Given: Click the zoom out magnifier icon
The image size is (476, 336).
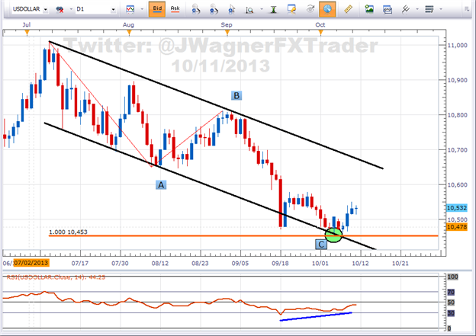Looking at the screenshot, I should pyautogui.click(x=214, y=10).
